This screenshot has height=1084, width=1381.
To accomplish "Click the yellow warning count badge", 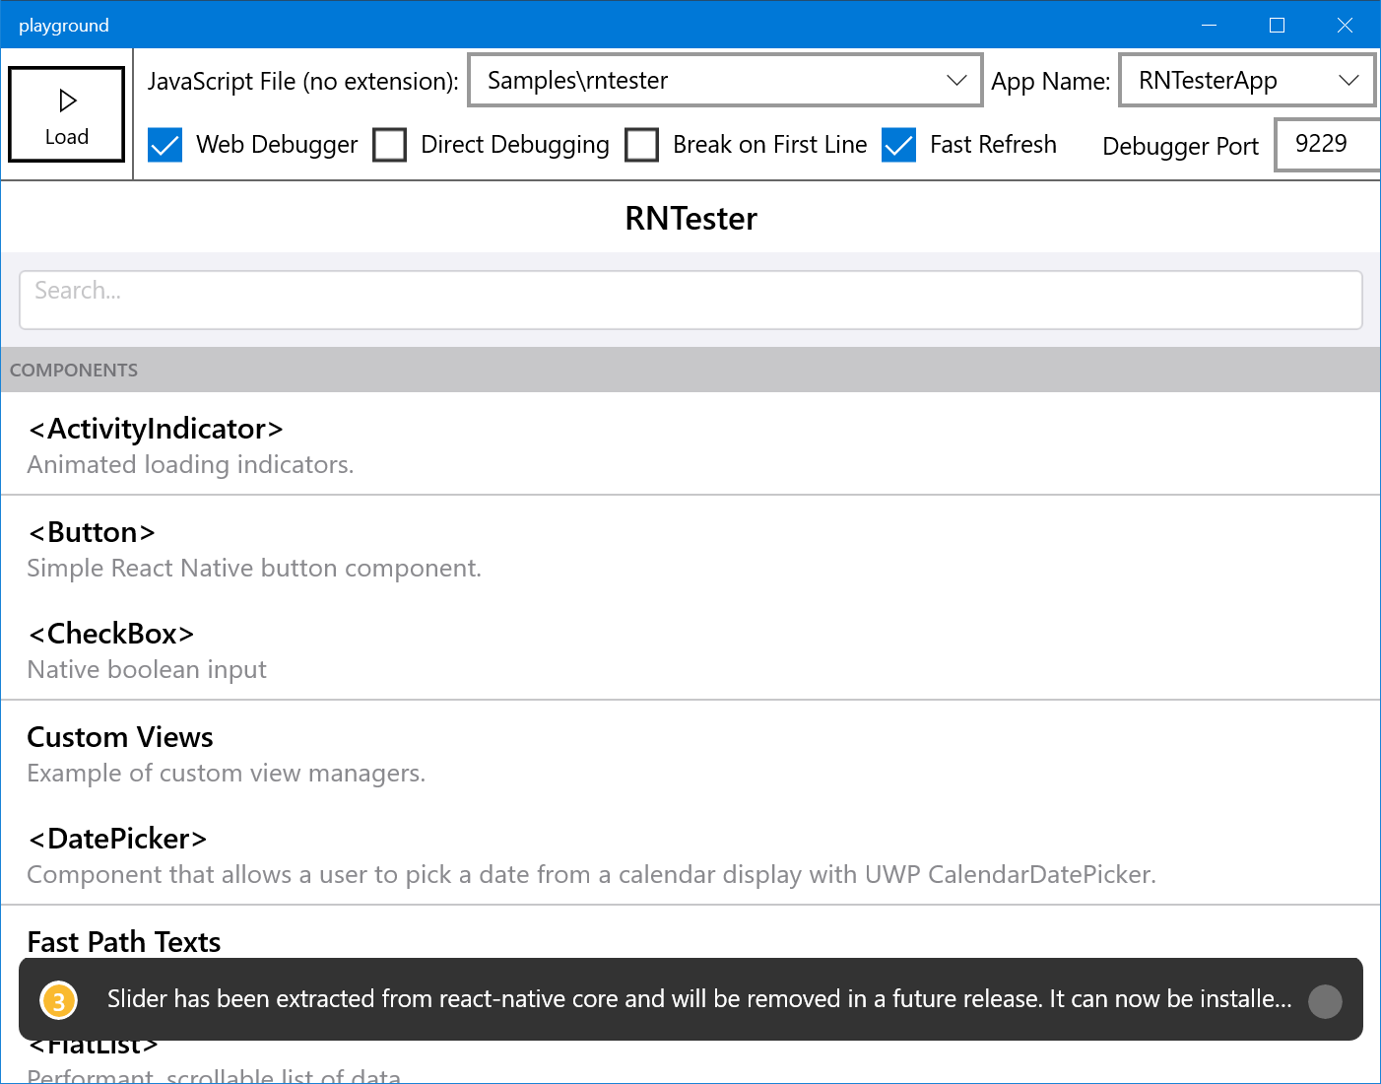I will [x=58, y=999].
